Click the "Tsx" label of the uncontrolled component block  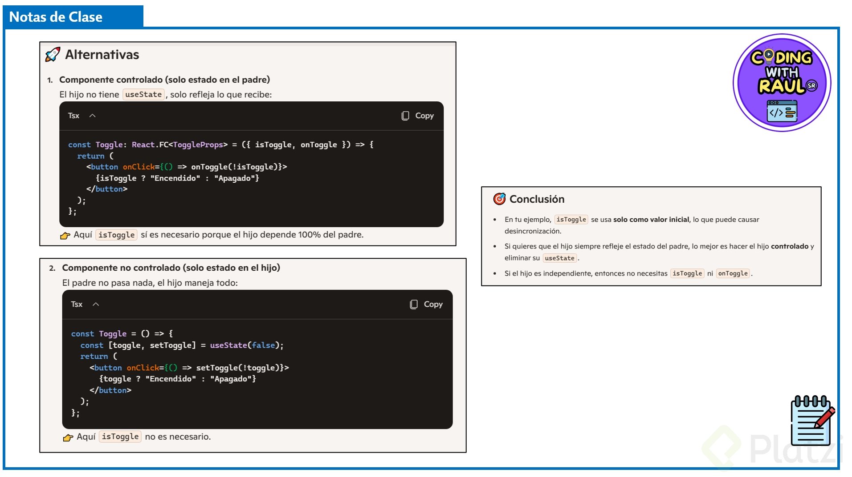tap(77, 305)
